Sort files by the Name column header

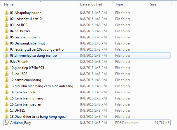[9, 4]
